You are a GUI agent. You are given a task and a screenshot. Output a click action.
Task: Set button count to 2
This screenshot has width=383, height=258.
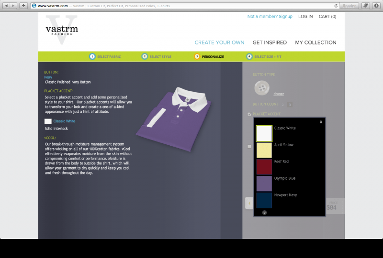coord(282,105)
